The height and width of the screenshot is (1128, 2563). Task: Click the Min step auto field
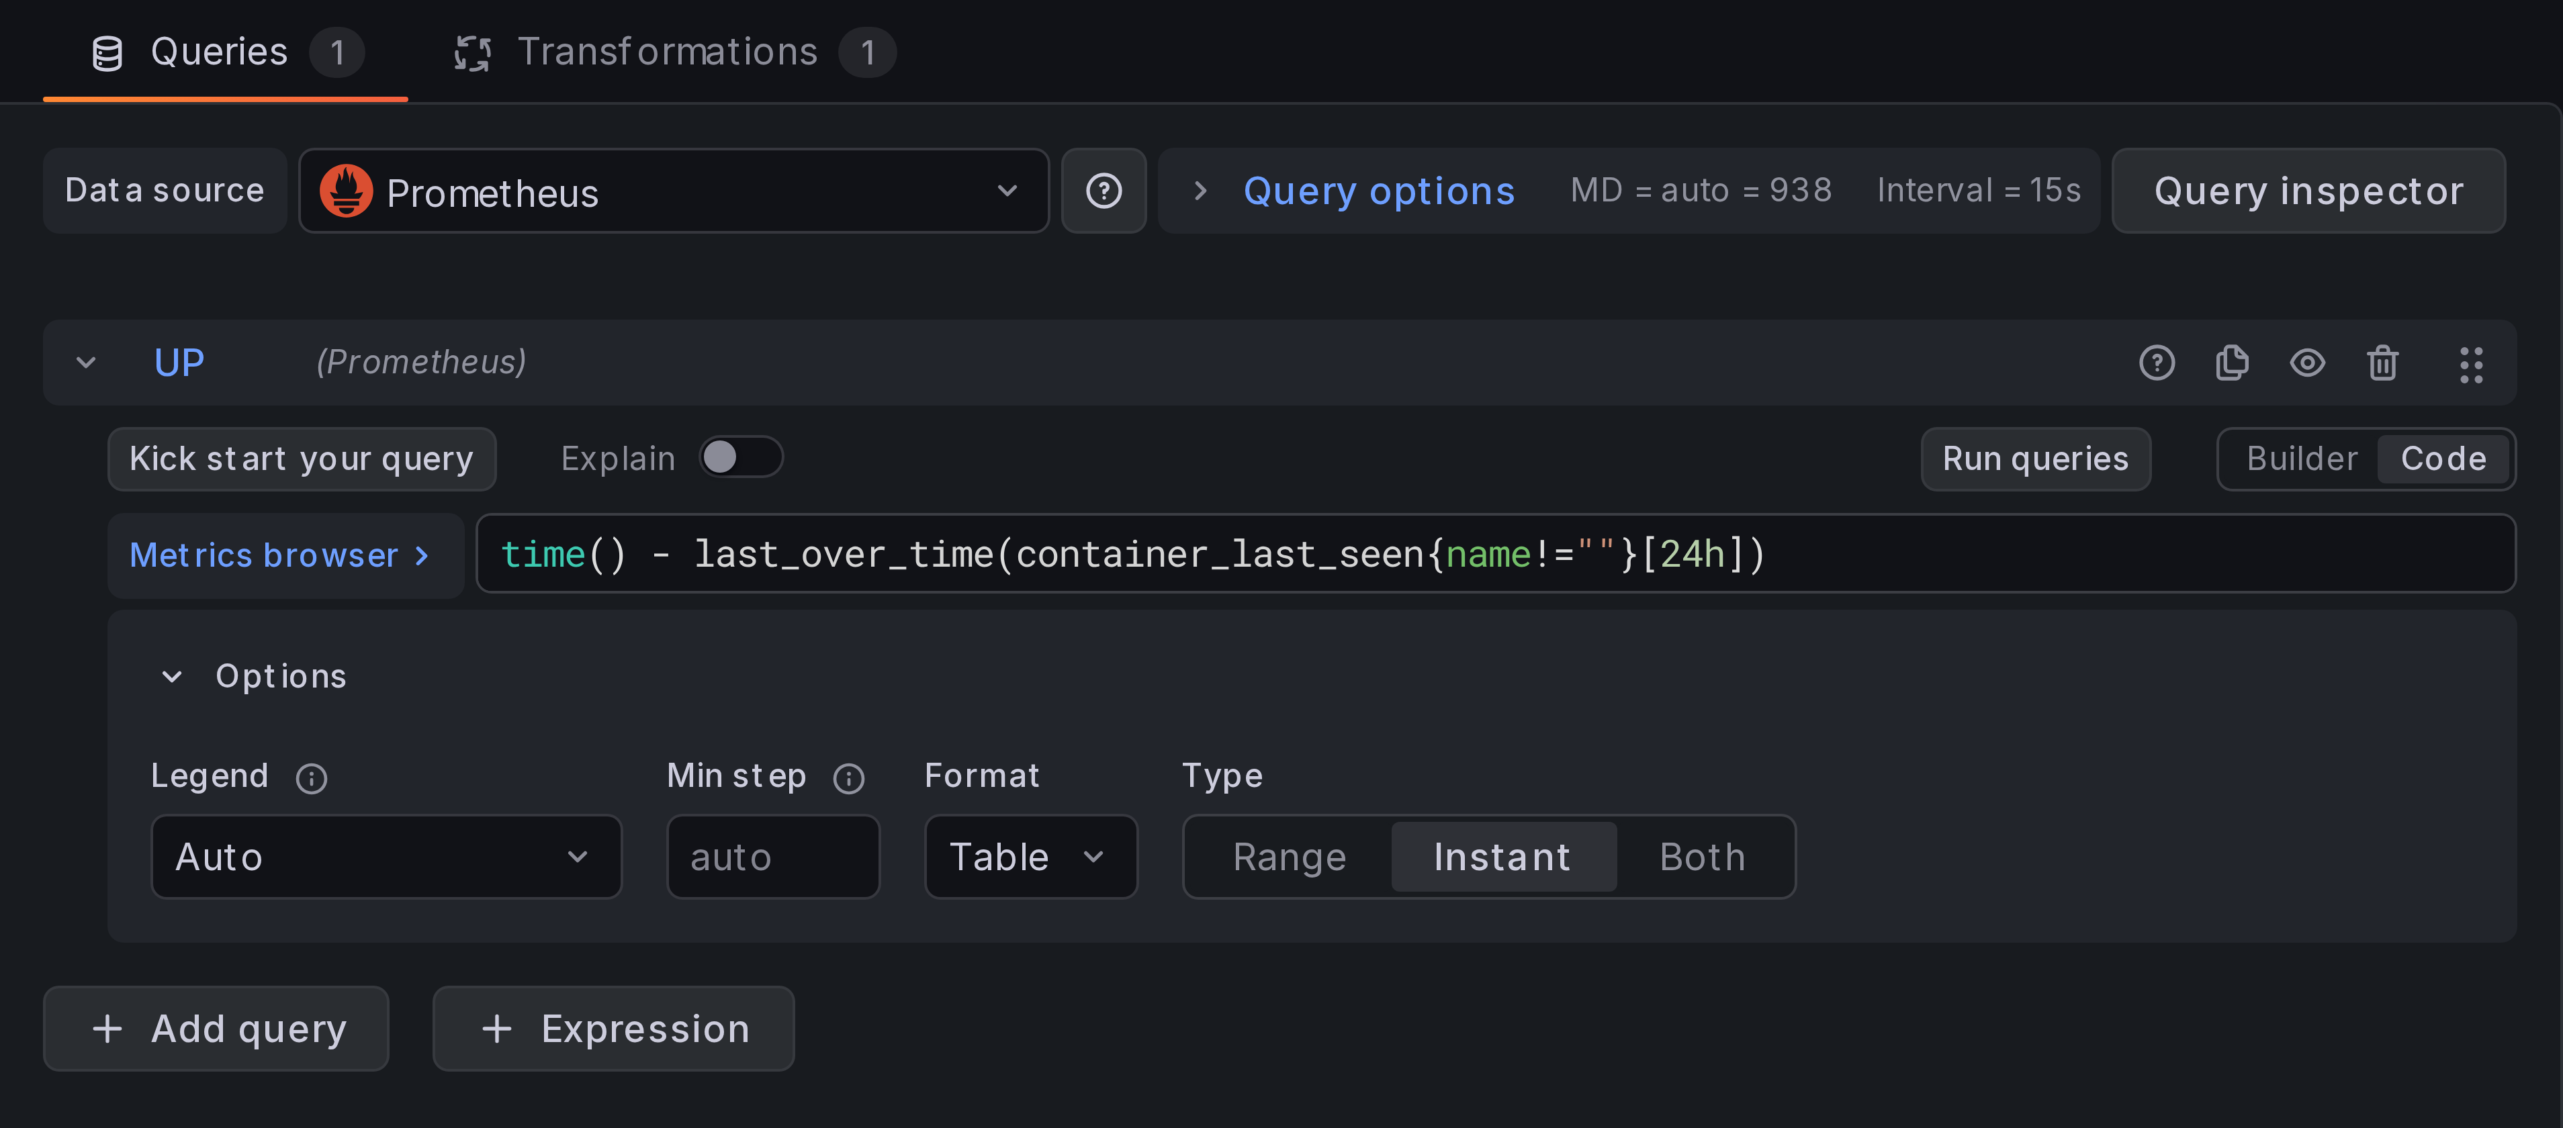[x=773, y=857]
